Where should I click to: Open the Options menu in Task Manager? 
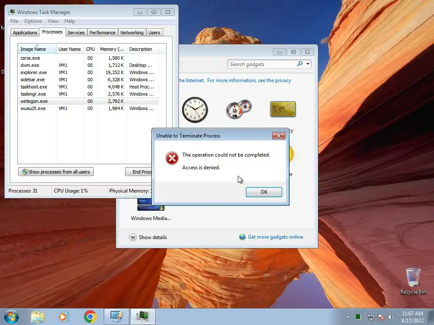pos(33,21)
